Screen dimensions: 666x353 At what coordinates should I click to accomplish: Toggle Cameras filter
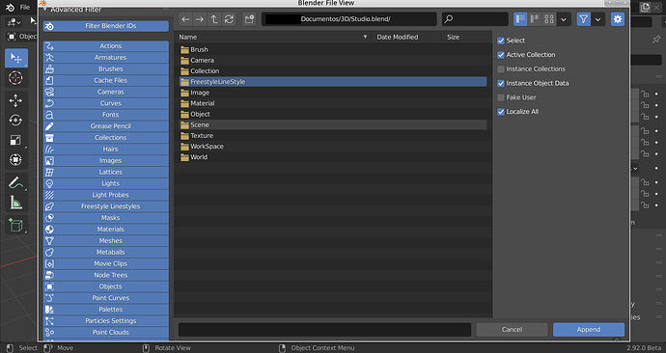coord(106,92)
